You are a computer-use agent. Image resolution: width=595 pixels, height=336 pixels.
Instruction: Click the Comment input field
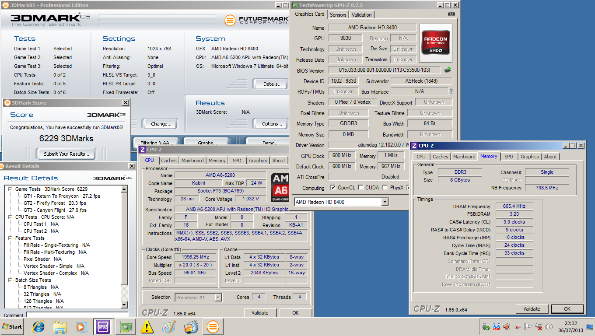[x=77, y=315]
